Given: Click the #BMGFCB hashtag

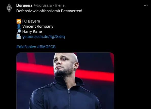Looking at the screenshot, I should coord(46,47).
